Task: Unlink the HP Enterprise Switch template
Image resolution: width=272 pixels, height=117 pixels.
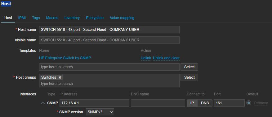Action: [146, 58]
